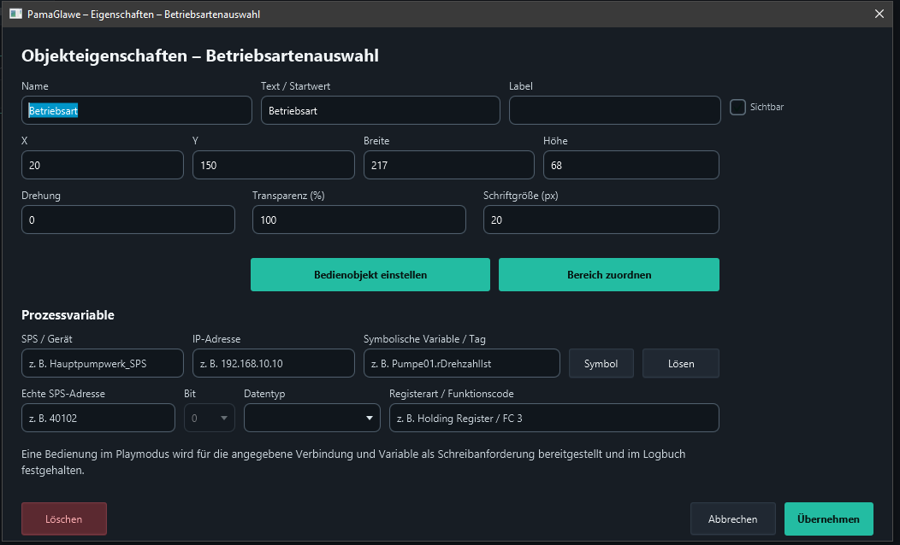Select the X position field
The width and height of the screenshot is (900, 545).
point(102,165)
